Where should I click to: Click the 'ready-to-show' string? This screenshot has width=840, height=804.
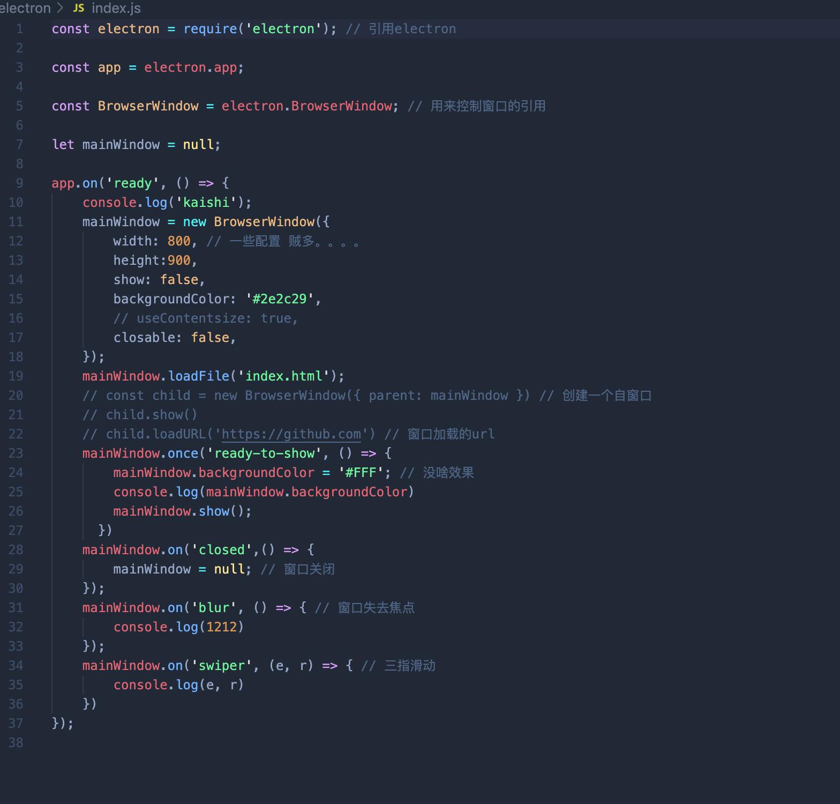pyautogui.click(x=264, y=453)
